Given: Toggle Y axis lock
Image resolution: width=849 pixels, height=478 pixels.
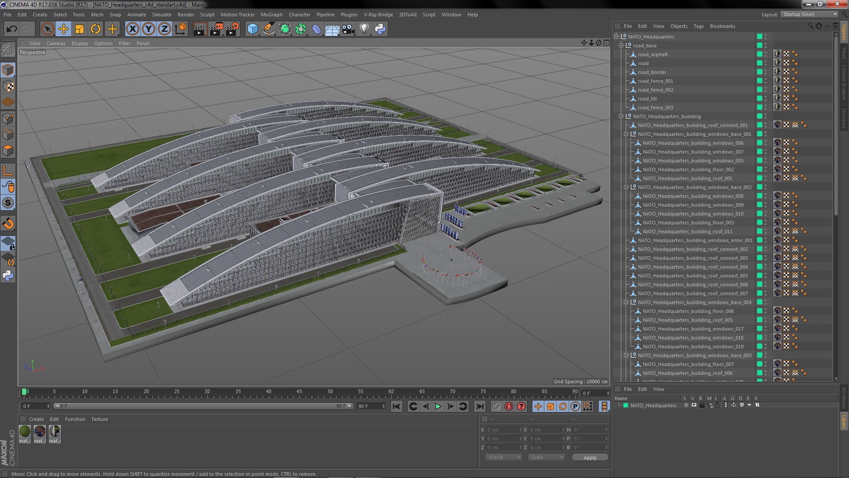Looking at the screenshot, I should click(x=149, y=29).
